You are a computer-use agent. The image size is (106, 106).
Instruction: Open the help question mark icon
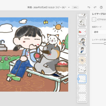click(x=101, y=7)
